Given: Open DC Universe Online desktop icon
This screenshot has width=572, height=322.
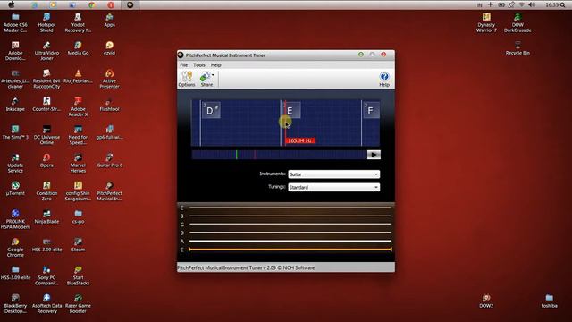Looking at the screenshot, I should coord(46,135).
